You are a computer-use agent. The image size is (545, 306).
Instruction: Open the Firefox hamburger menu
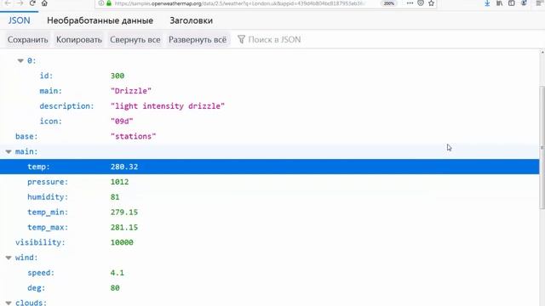[538, 3]
